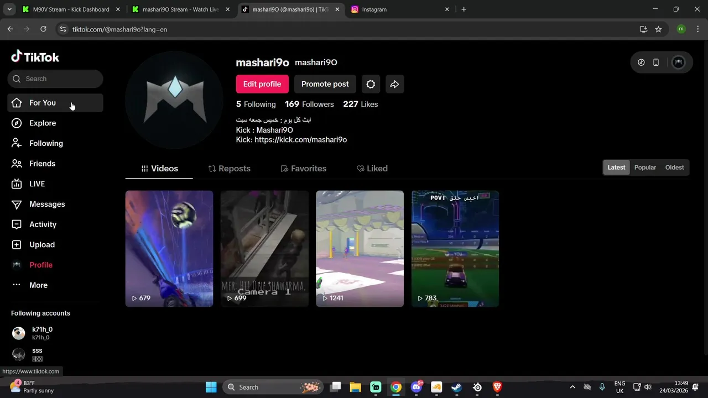Open the Upload page
This screenshot has width=708, height=398.
[x=55, y=245]
